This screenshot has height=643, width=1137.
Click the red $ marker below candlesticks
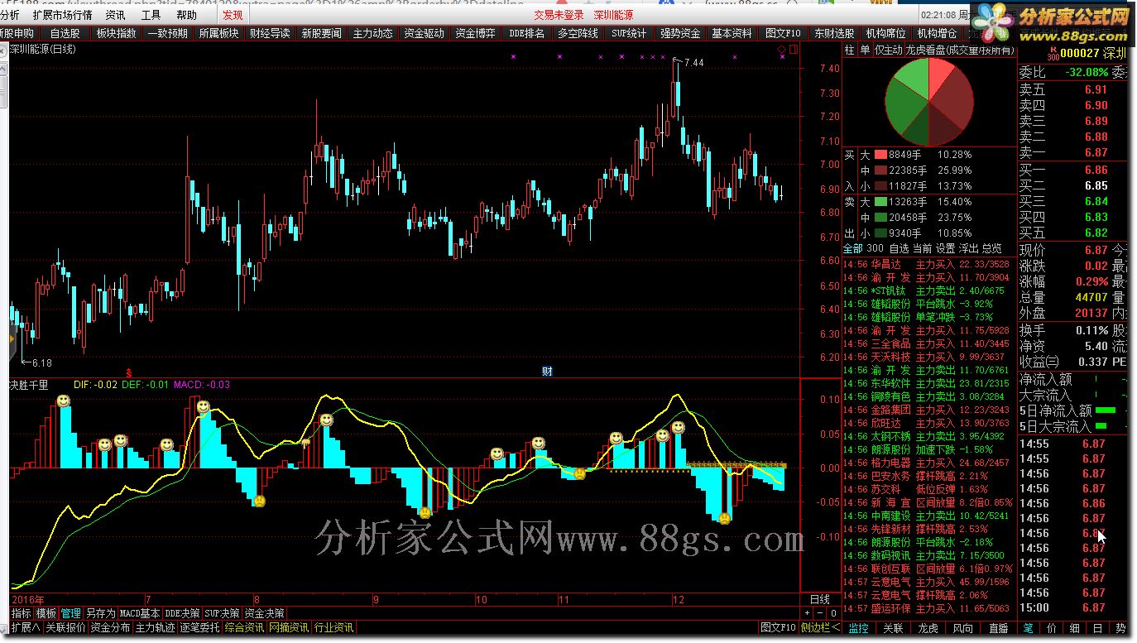128,372
